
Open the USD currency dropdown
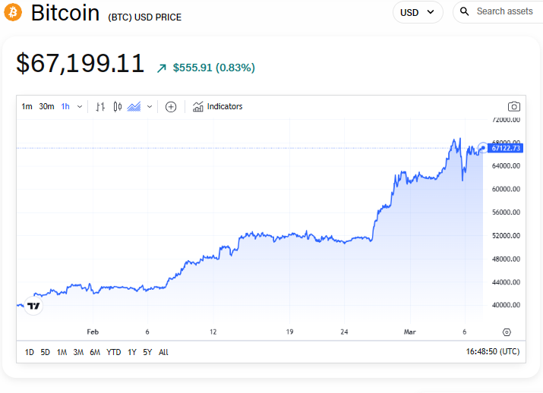[417, 12]
